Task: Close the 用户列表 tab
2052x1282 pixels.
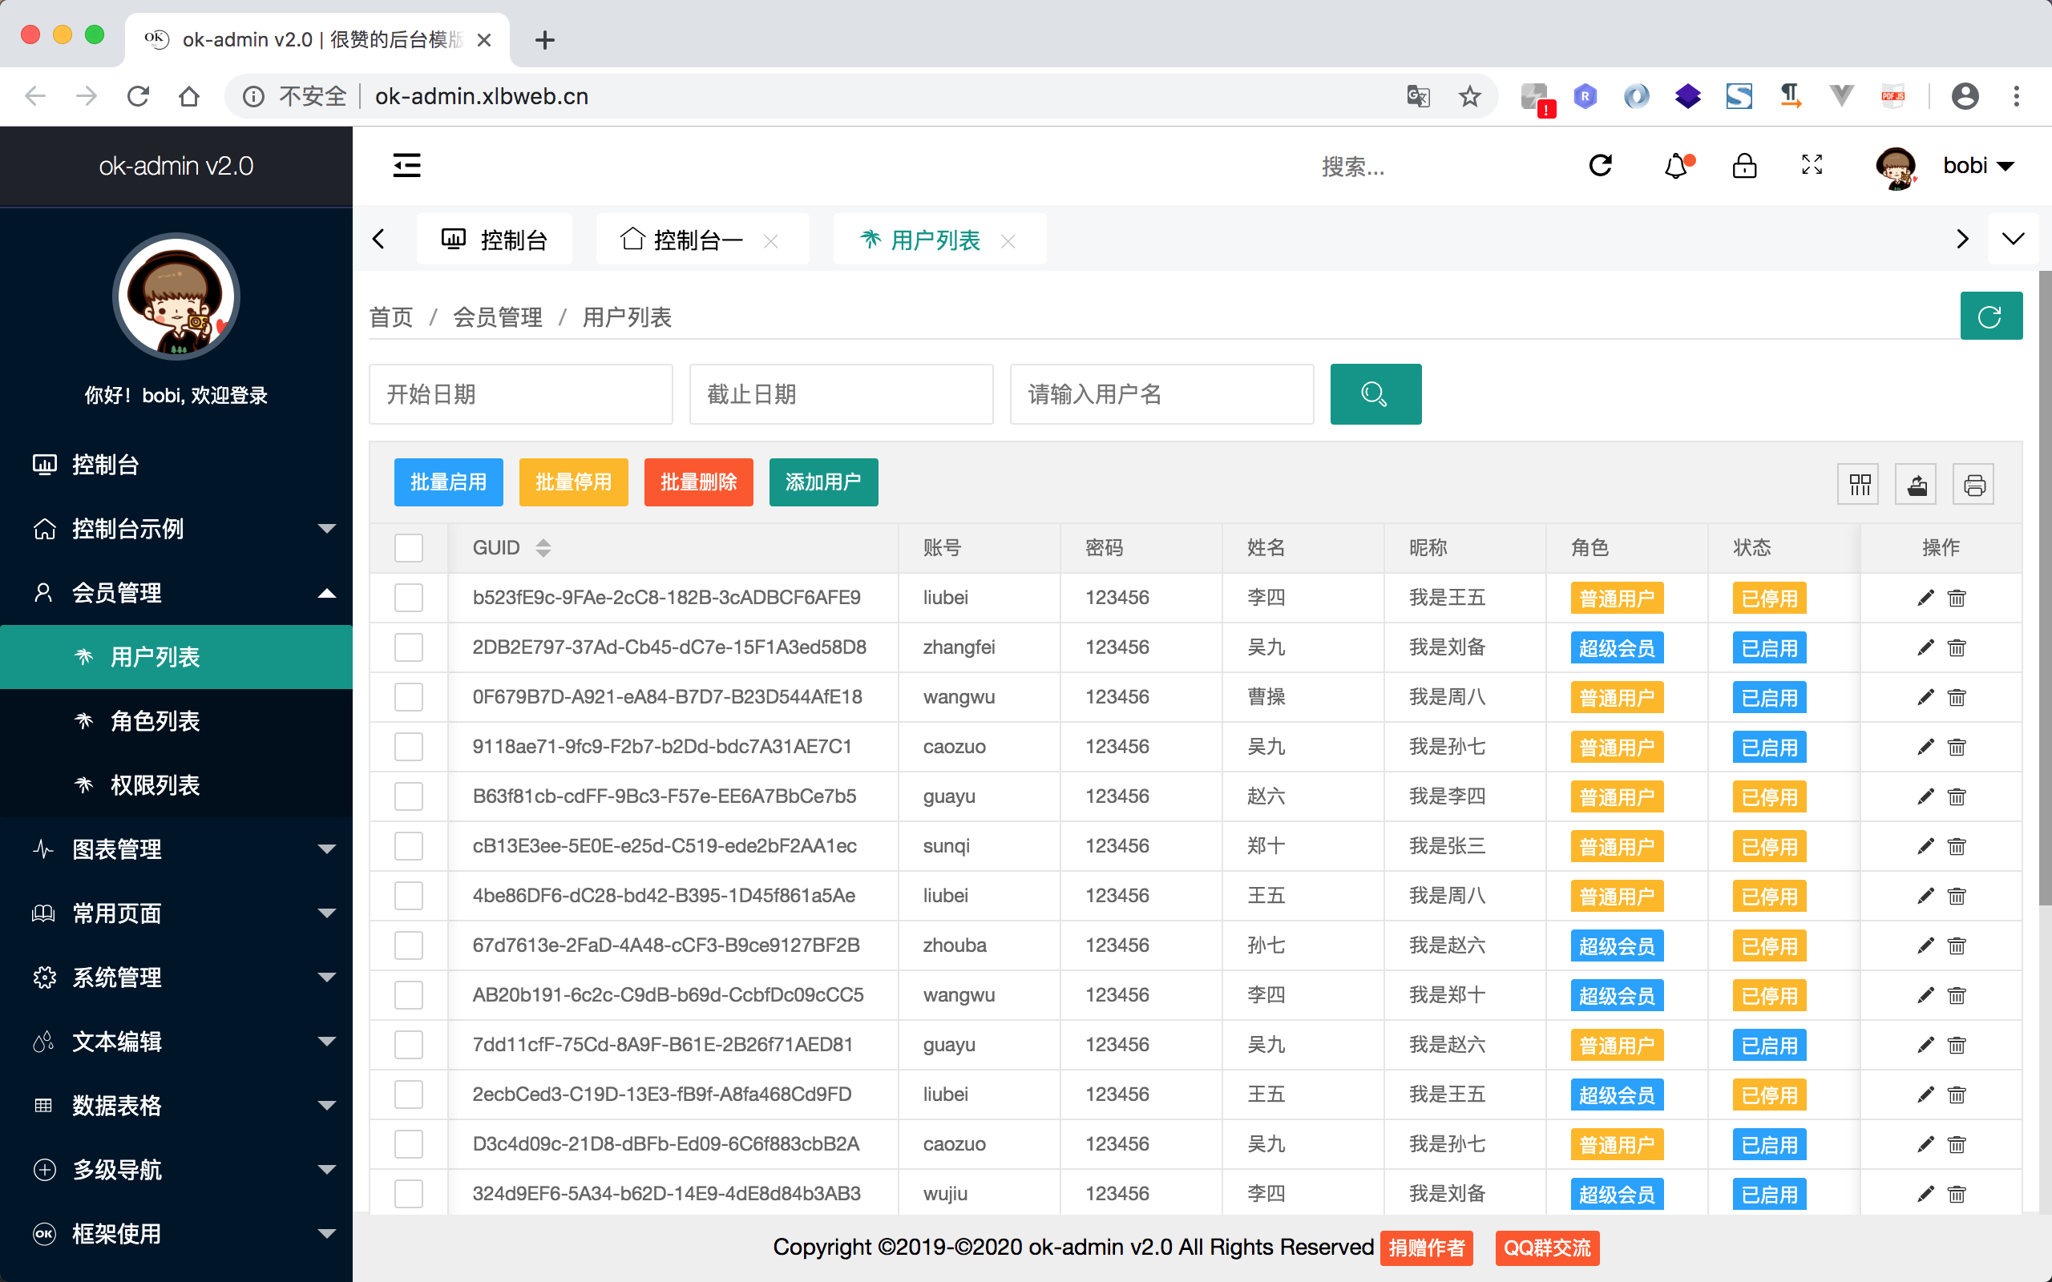Action: coord(1008,242)
